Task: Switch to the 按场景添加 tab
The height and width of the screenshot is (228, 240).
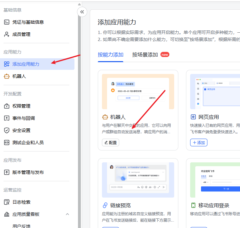Action: (x=145, y=55)
